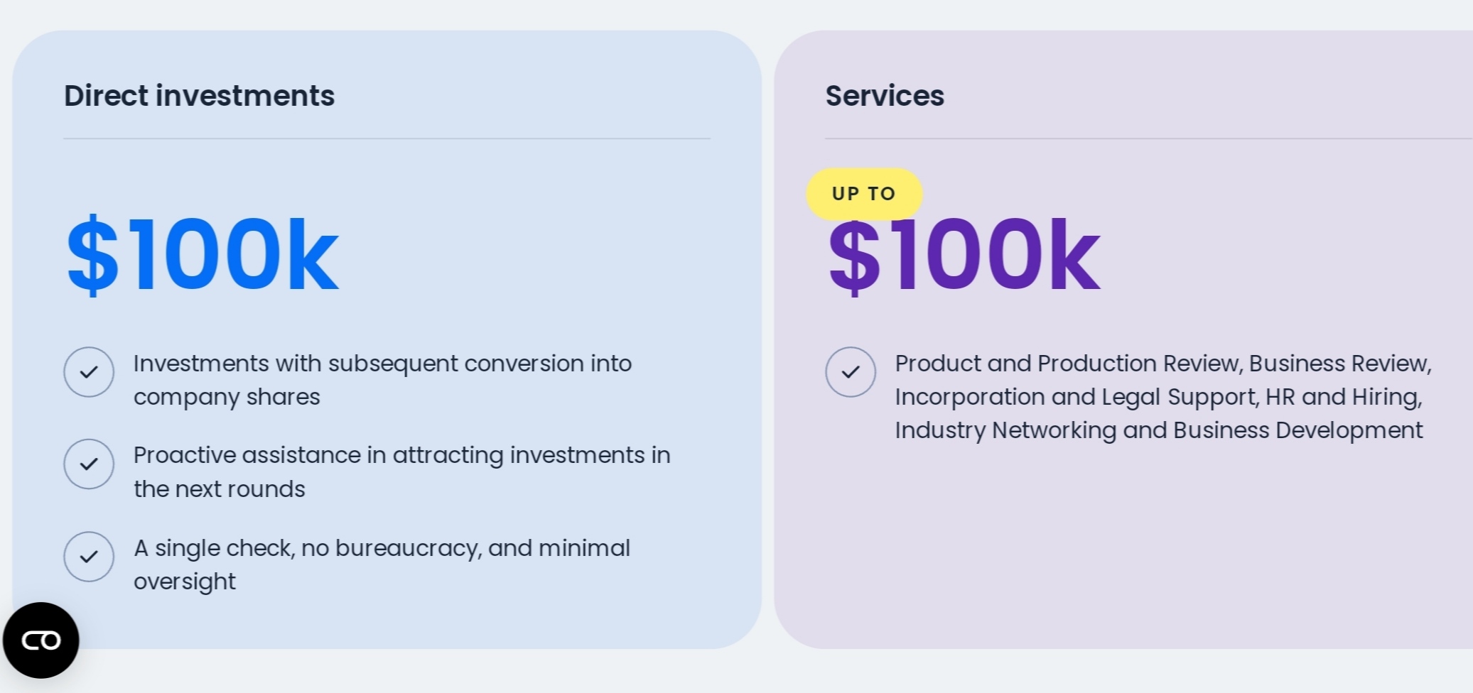
Task: Click checkmark icon beside 'Product and Production Review'
Action: click(x=851, y=372)
